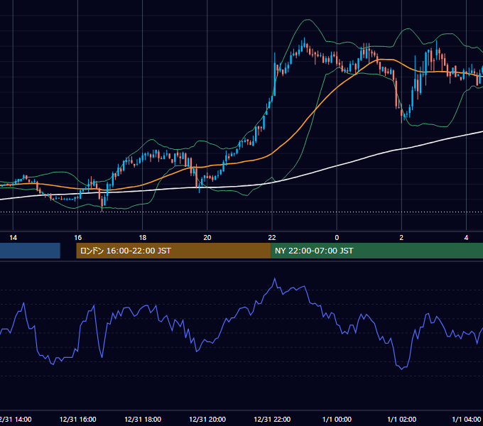The image size is (483, 426).
Task: Click the 12/31 16:00 date label
Action: [78, 419]
